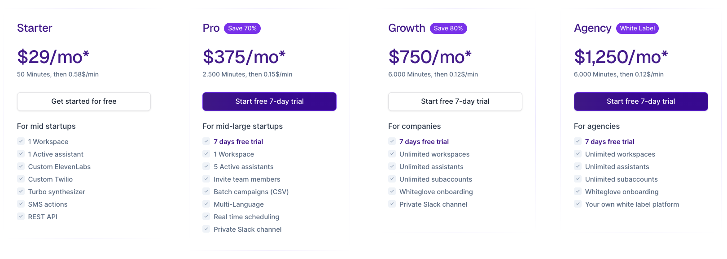
Task: Click the Save 80% badge
Action: point(448,28)
